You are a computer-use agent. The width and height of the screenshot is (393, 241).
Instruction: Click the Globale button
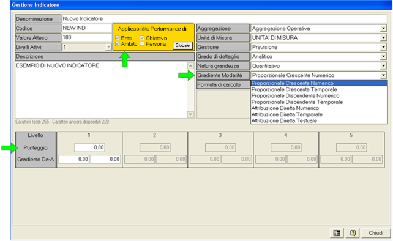pos(182,46)
